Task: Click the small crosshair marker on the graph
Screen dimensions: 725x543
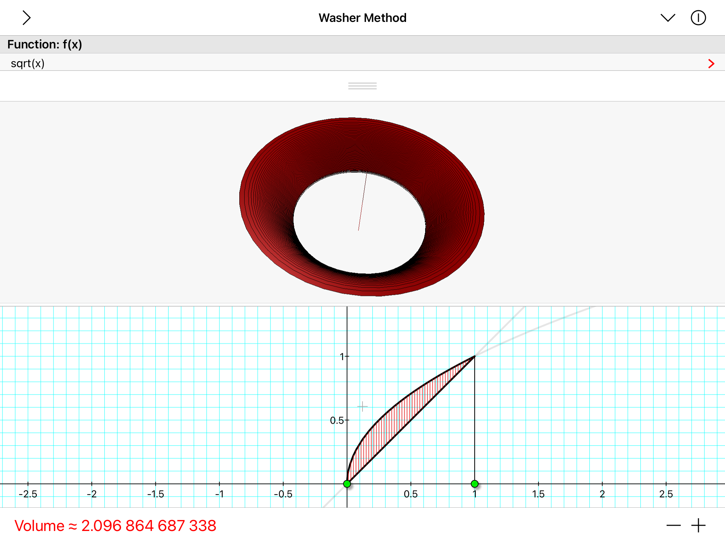Action: point(362,407)
